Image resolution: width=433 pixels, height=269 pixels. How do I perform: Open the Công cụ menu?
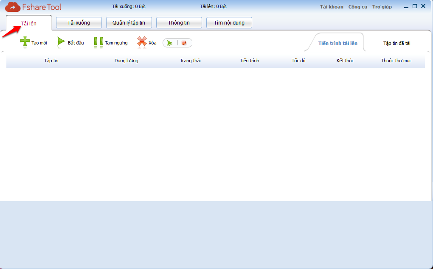[357, 7]
